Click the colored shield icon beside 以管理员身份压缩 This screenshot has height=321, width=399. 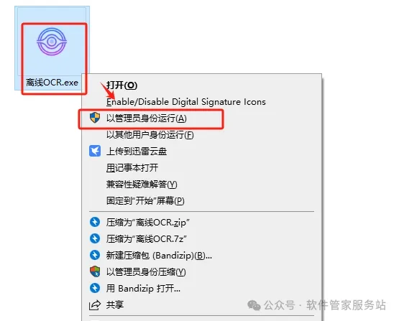click(95, 271)
